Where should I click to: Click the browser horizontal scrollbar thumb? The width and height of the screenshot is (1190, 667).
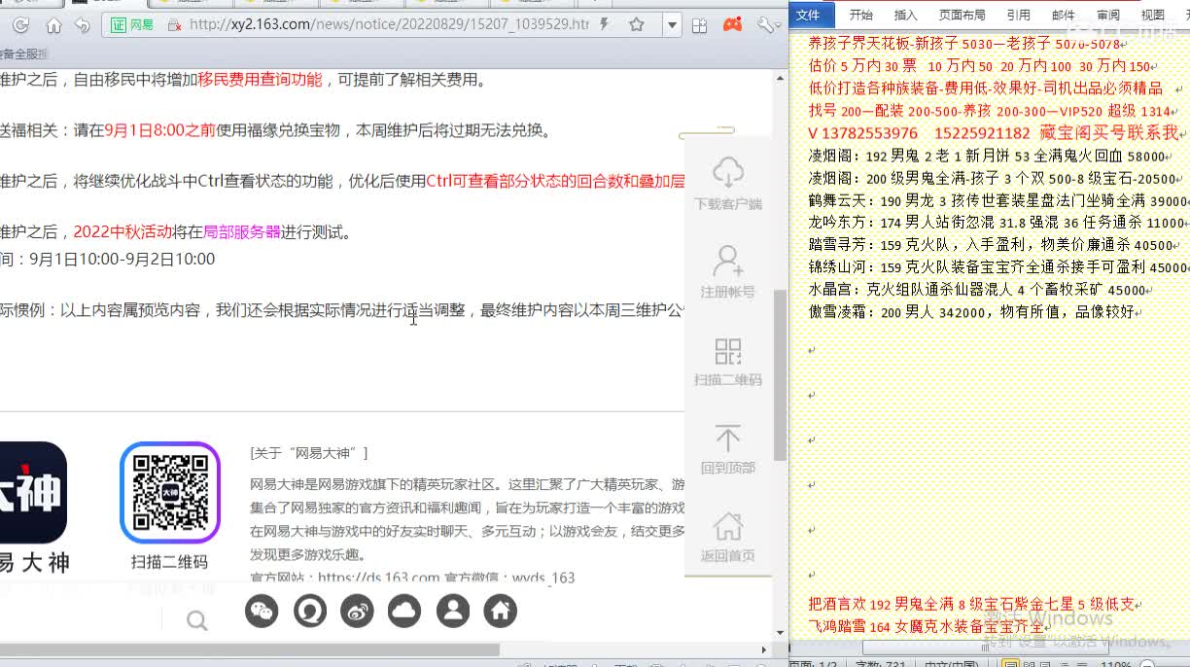(x=251, y=649)
